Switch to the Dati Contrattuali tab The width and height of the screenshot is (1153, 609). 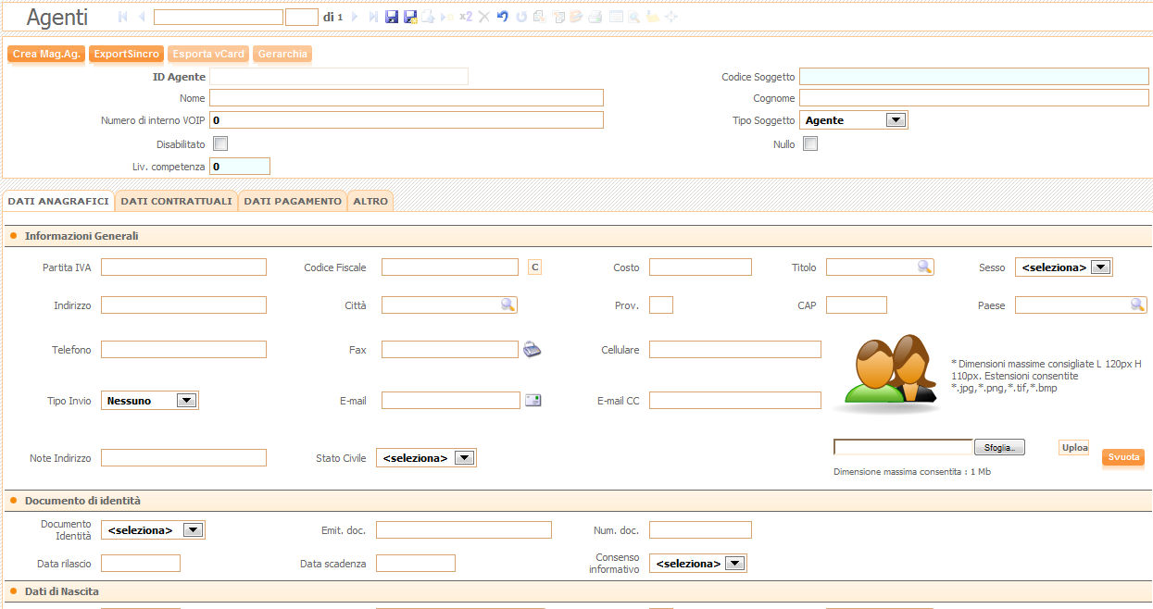pos(176,201)
